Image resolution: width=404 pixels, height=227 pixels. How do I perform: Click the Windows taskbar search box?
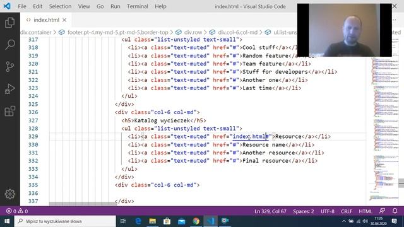point(64,221)
